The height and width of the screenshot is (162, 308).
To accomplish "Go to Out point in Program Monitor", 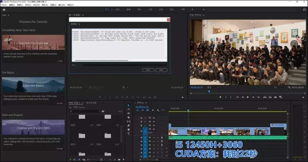I will [x=258, y=97].
